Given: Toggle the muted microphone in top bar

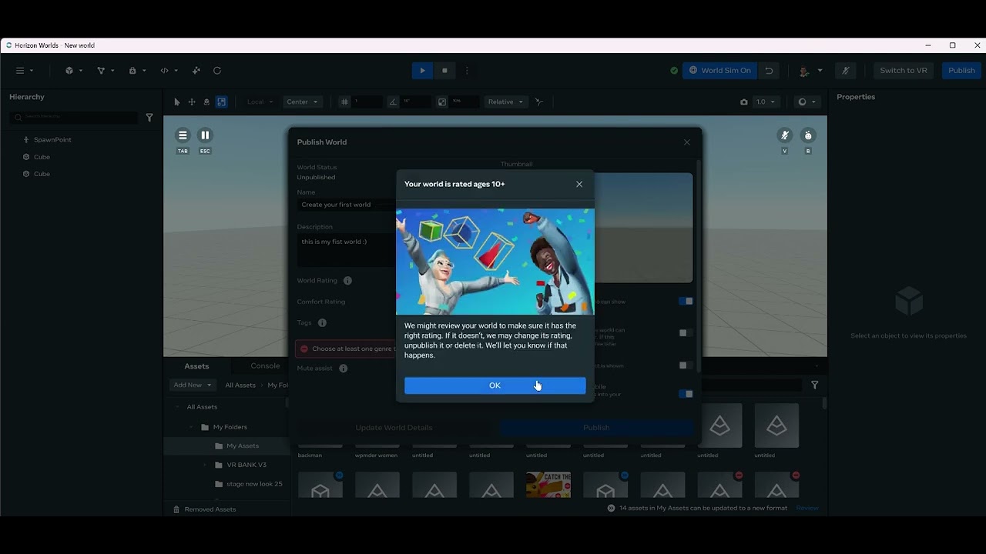Looking at the screenshot, I should (x=846, y=70).
